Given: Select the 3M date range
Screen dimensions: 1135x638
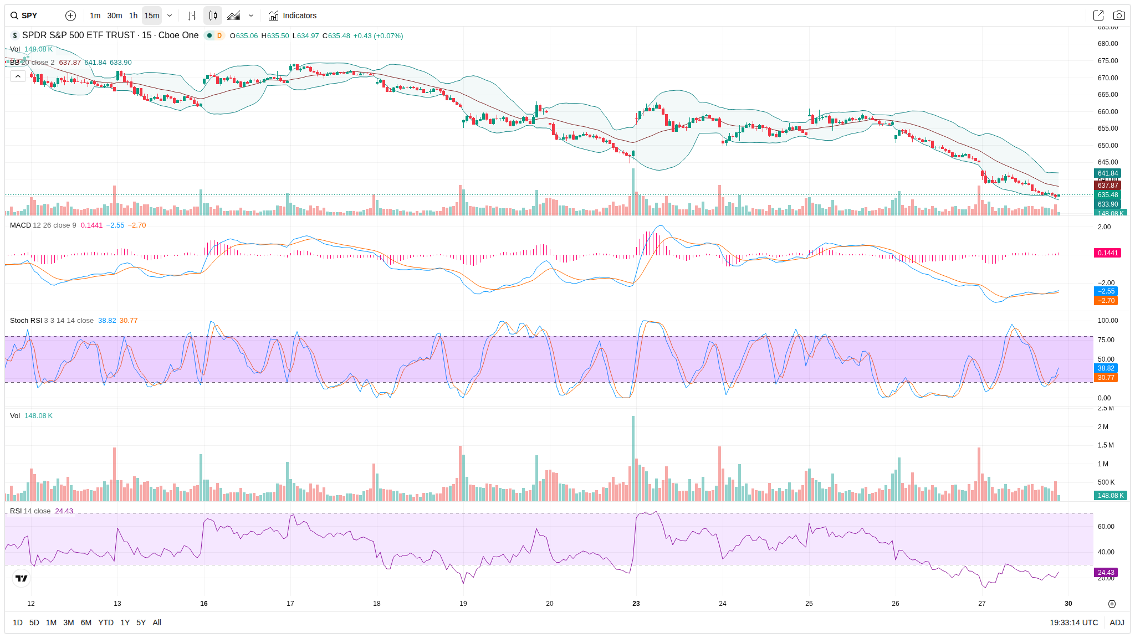Looking at the screenshot, I should coord(69,622).
